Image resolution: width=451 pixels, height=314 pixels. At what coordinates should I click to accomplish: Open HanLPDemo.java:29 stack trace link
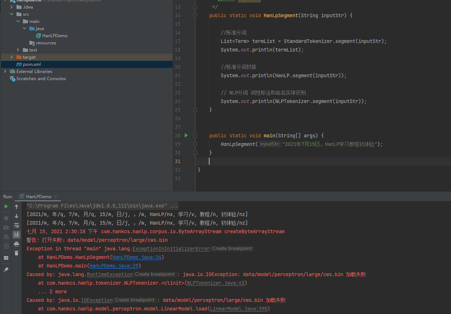[114, 266]
